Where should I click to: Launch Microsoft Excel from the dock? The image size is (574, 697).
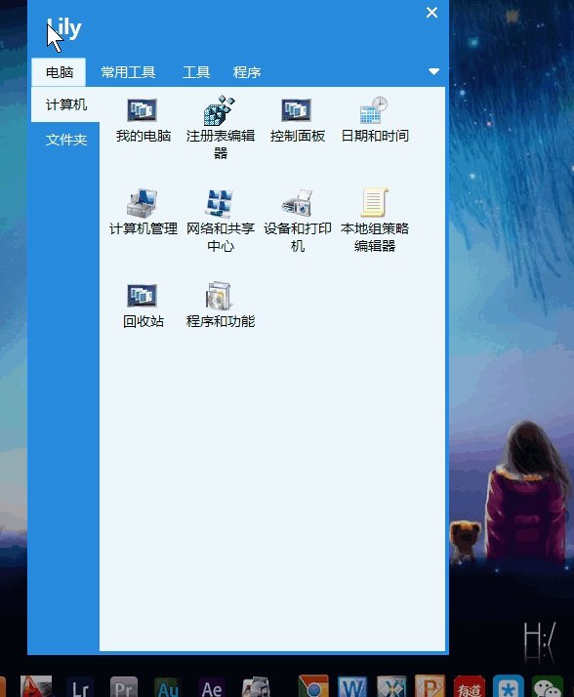click(x=391, y=686)
